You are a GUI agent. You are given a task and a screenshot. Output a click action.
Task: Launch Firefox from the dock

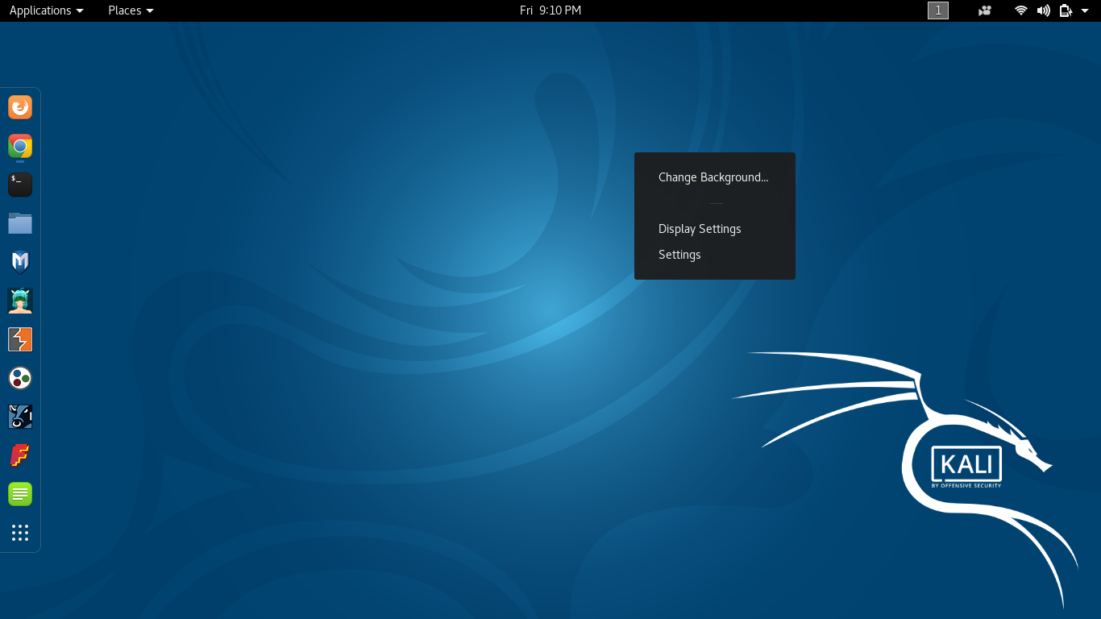click(x=19, y=106)
